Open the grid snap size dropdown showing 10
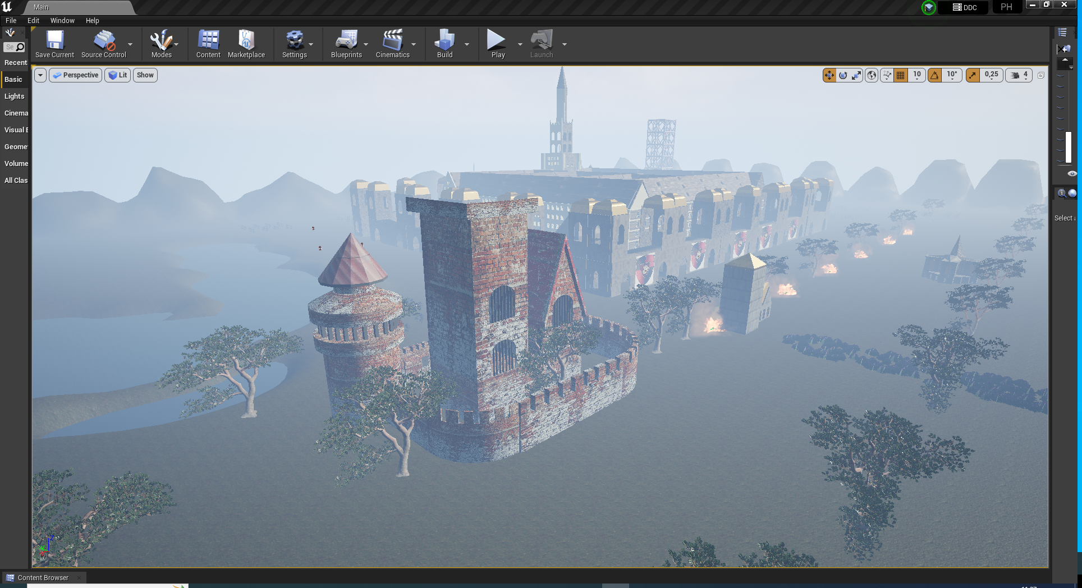Screen dimensions: 1082x588 pos(917,75)
